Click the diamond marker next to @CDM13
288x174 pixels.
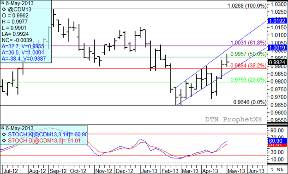tap(4, 9)
